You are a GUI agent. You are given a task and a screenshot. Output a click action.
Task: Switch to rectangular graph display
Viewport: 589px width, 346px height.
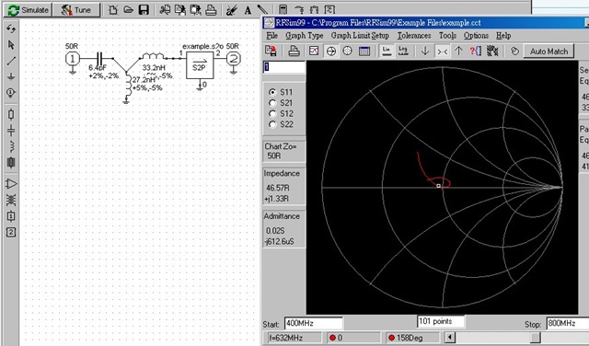pyautogui.click(x=314, y=52)
